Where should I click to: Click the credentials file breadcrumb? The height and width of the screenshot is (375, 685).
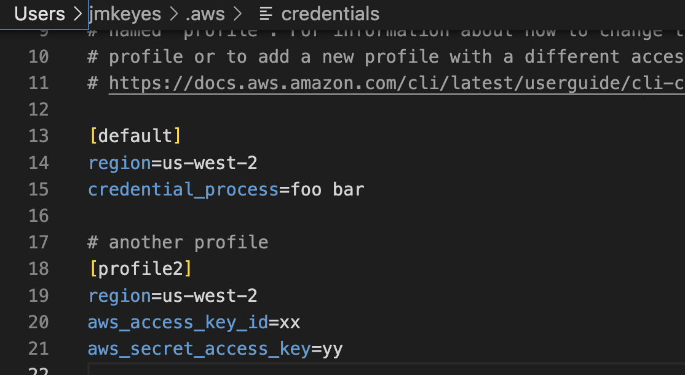[330, 14]
